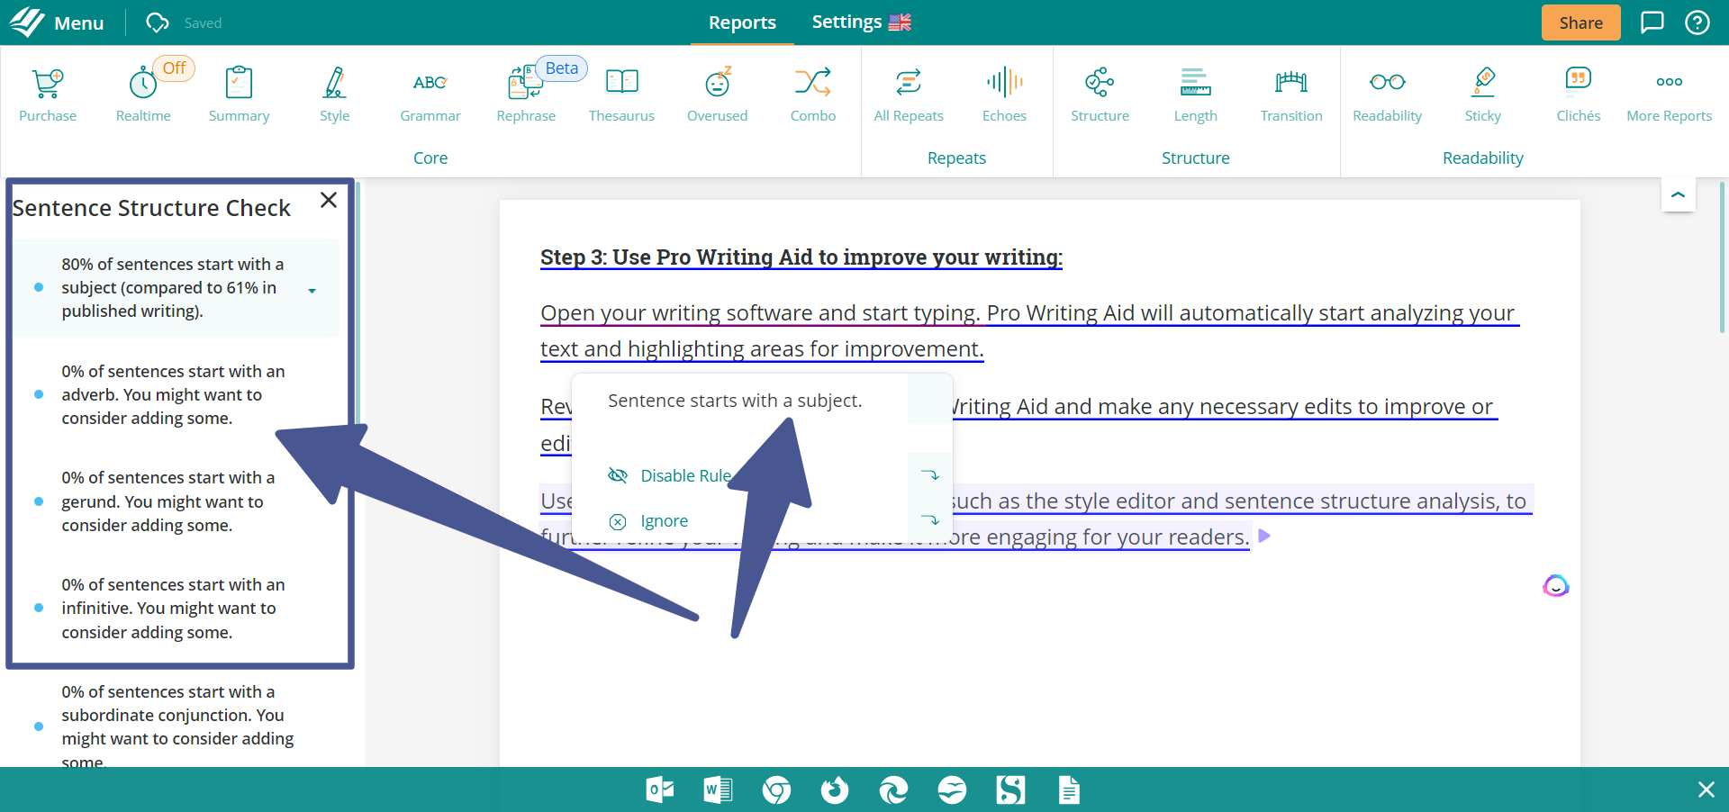
Task: Run the Style report
Action: pyautogui.click(x=334, y=95)
